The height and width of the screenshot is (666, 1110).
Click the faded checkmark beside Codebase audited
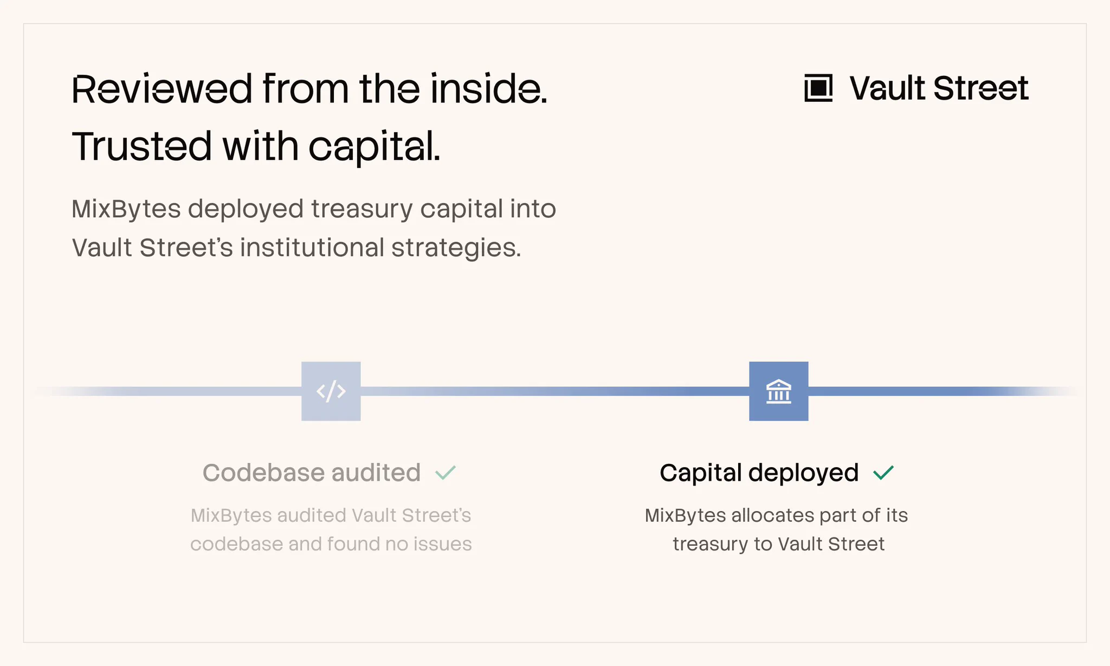(x=446, y=473)
